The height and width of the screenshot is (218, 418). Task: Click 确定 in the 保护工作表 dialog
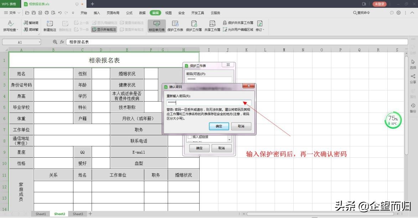199,148
